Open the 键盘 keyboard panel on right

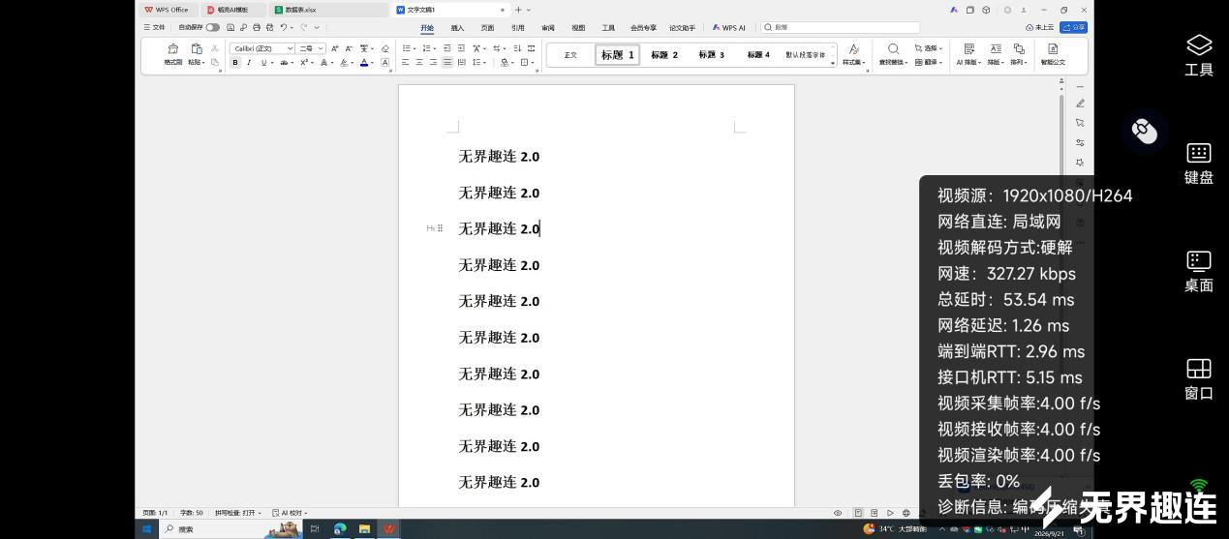1199,163
